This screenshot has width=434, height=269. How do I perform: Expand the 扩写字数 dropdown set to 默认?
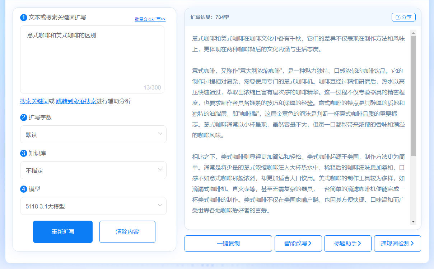(x=93, y=134)
